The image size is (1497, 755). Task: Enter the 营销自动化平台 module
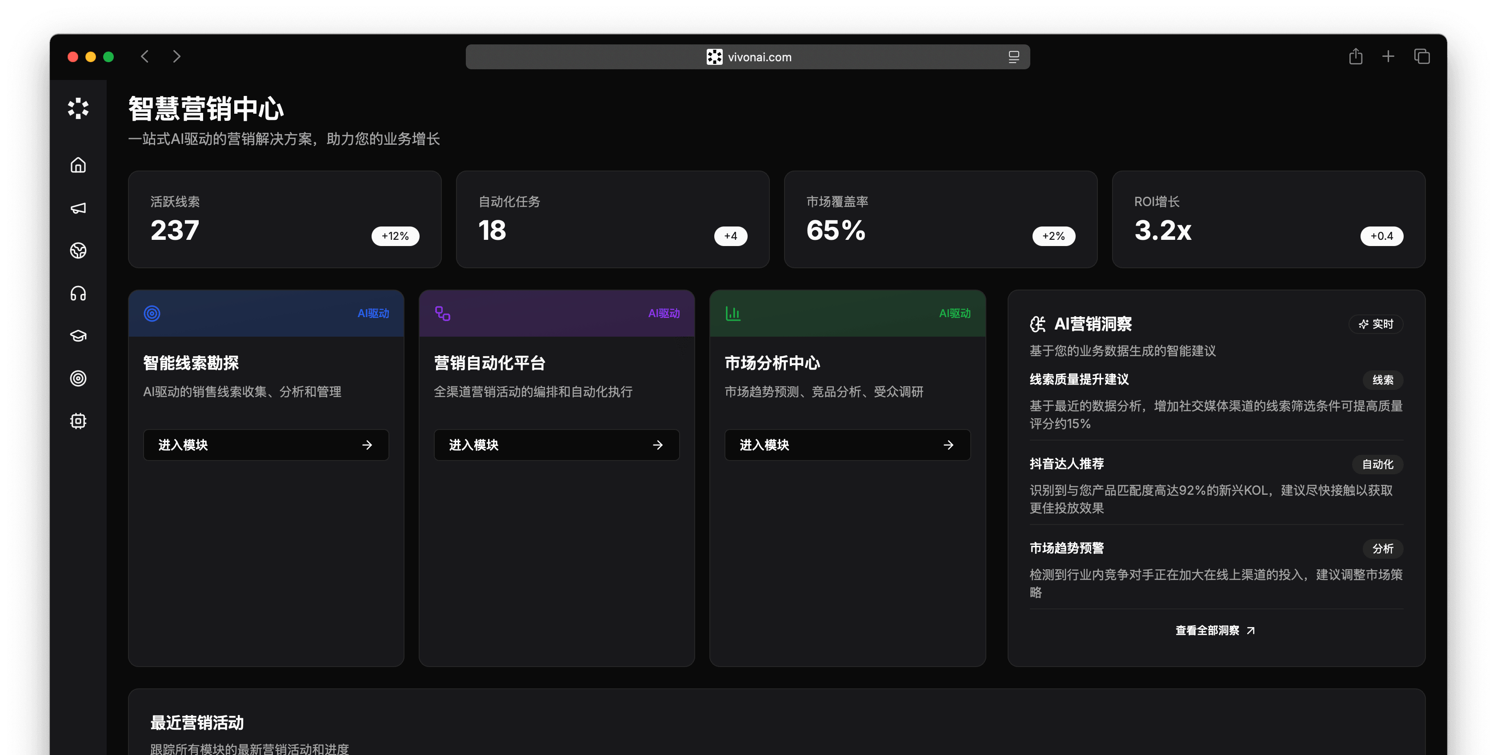pyautogui.click(x=556, y=445)
